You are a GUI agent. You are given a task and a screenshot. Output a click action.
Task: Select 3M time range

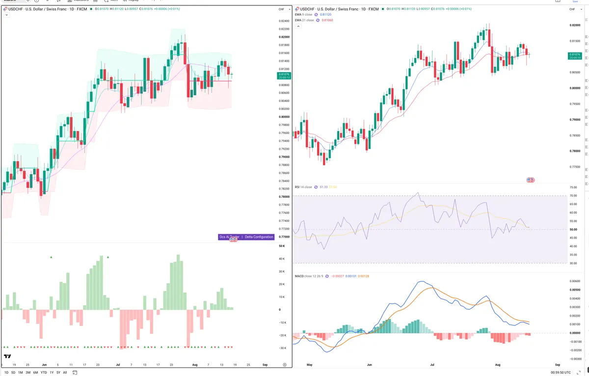28,373
